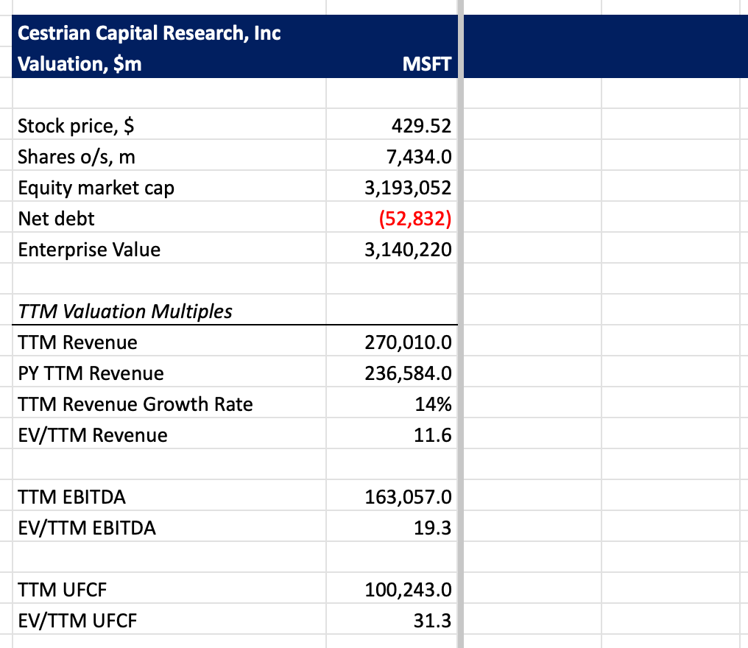Click the 'Equity market cap' label

(x=96, y=188)
